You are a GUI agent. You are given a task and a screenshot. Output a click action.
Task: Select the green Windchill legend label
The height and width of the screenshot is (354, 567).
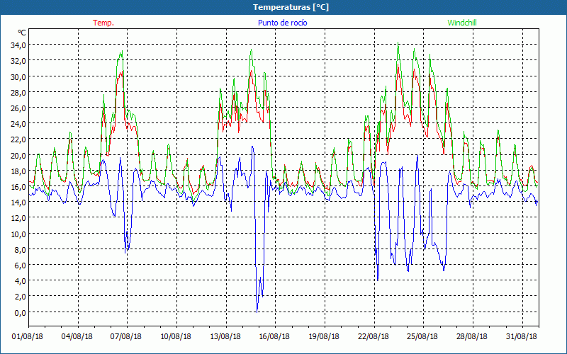coord(462,23)
